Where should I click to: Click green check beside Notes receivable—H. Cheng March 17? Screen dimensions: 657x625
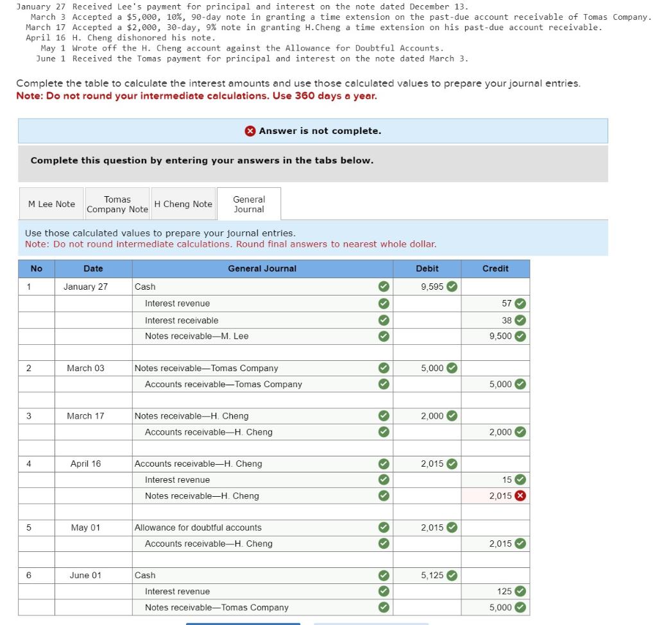coord(384,415)
